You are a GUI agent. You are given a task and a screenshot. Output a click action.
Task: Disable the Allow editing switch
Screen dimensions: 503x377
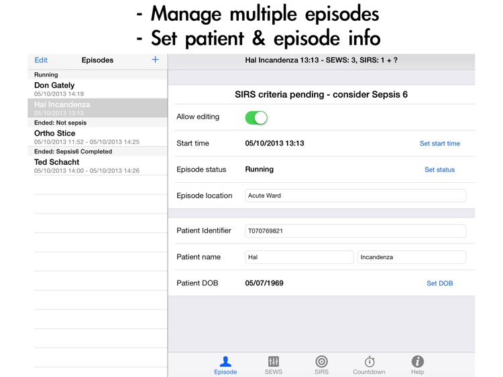point(256,118)
